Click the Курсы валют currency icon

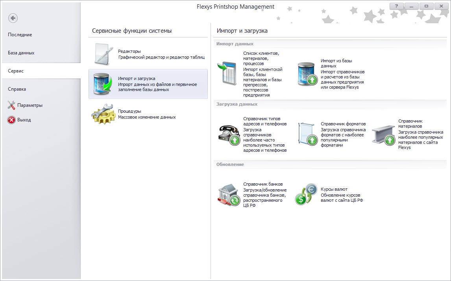[x=306, y=195]
